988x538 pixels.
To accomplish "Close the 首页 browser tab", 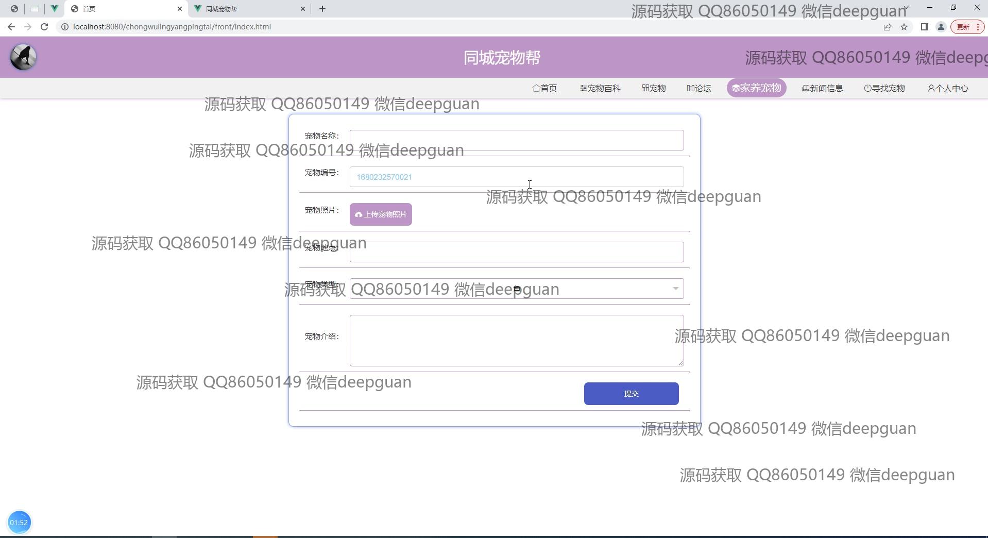I will click(x=180, y=9).
